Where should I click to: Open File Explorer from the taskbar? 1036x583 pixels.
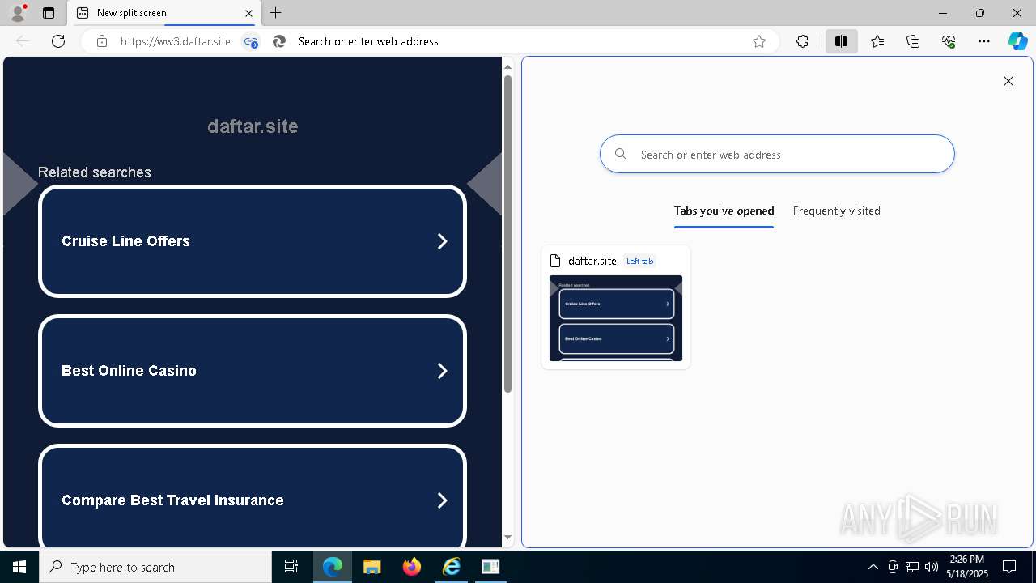pos(372,567)
